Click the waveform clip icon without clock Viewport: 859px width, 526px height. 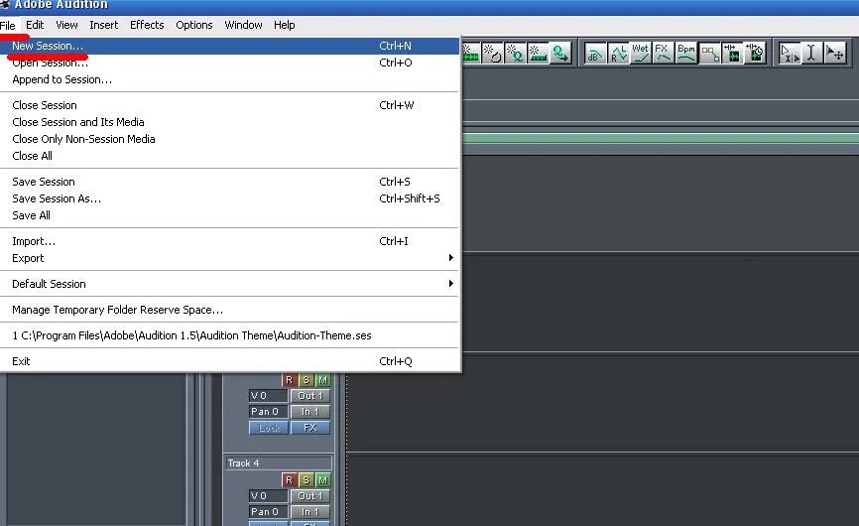[732, 54]
